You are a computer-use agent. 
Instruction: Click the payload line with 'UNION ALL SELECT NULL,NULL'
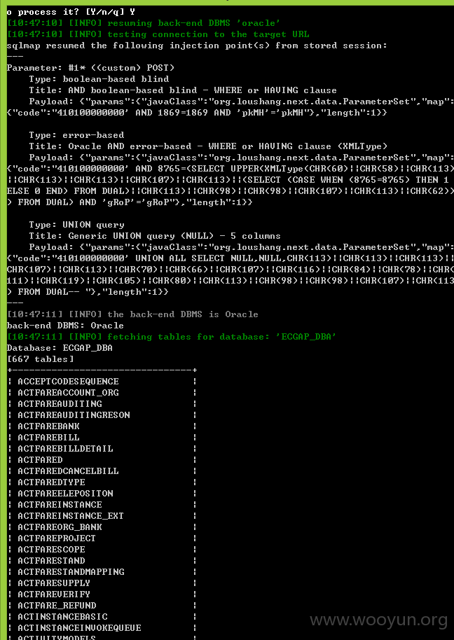(230, 258)
